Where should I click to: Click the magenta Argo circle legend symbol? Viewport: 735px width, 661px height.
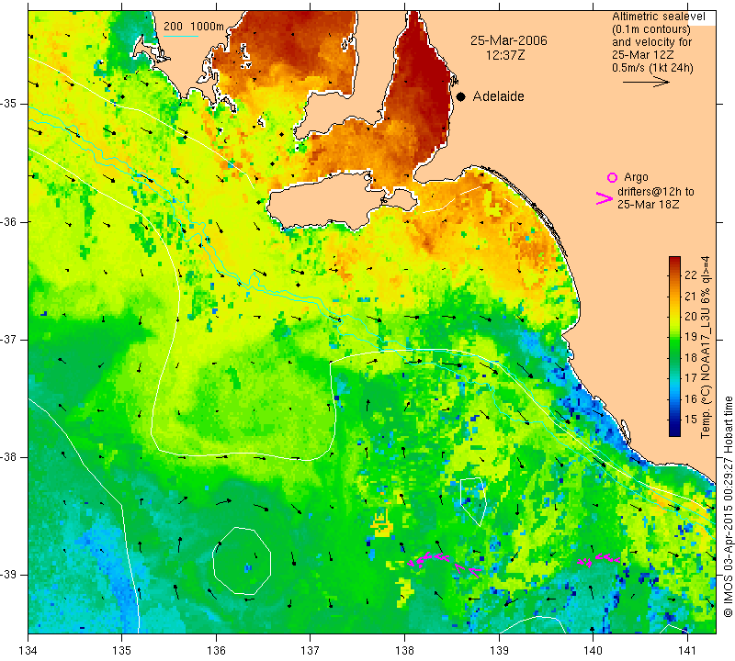[x=612, y=177]
